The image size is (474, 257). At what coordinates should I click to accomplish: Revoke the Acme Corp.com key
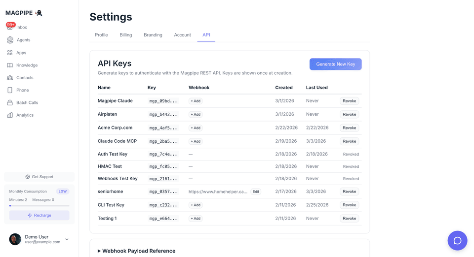350,128
